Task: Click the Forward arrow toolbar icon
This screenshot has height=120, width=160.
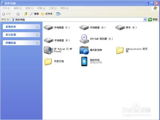Action: (18, 14)
